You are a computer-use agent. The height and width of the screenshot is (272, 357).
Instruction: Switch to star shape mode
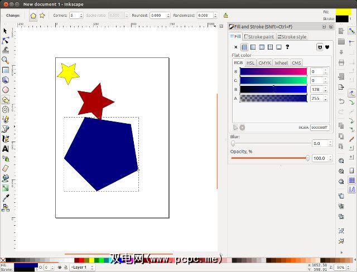(42, 16)
